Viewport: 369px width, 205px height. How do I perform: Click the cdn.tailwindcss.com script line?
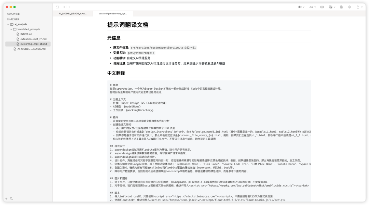[191, 196]
